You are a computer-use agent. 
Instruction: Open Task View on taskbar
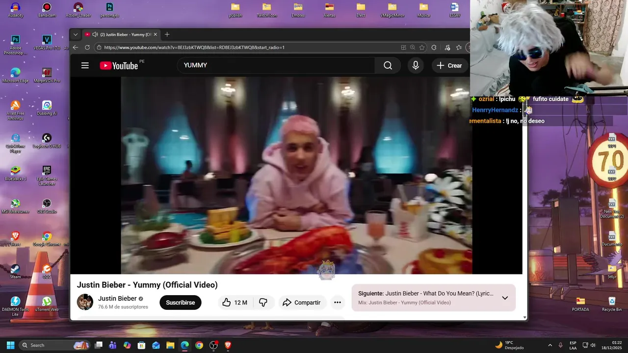[99, 345]
